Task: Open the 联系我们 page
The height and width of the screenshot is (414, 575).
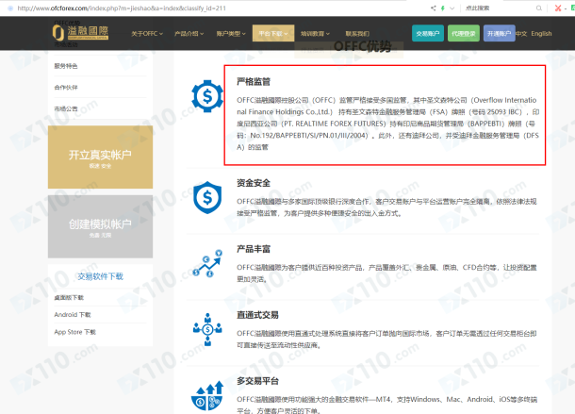Action: click(x=357, y=33)
